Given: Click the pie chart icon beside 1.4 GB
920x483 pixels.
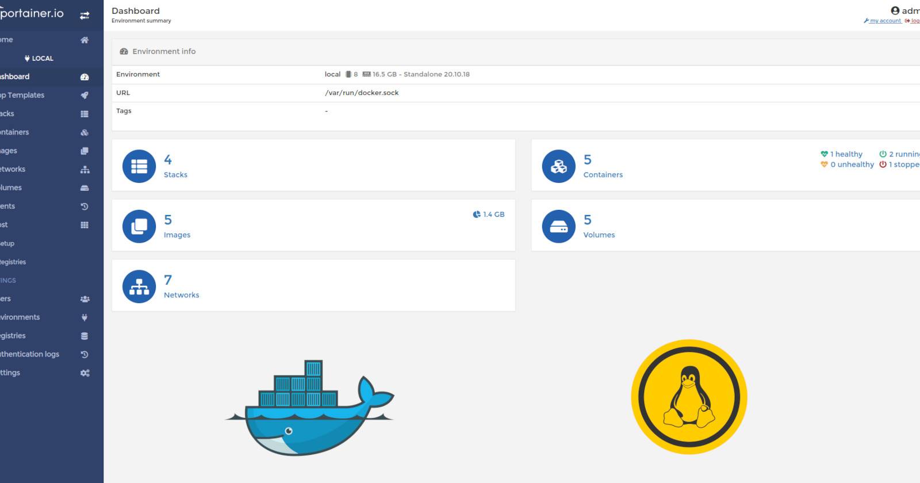Looking at the screenshot, I should 477,214.
